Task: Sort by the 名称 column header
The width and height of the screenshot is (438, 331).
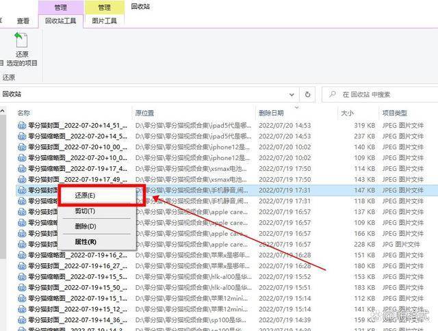Action: (x=24, y=113)
